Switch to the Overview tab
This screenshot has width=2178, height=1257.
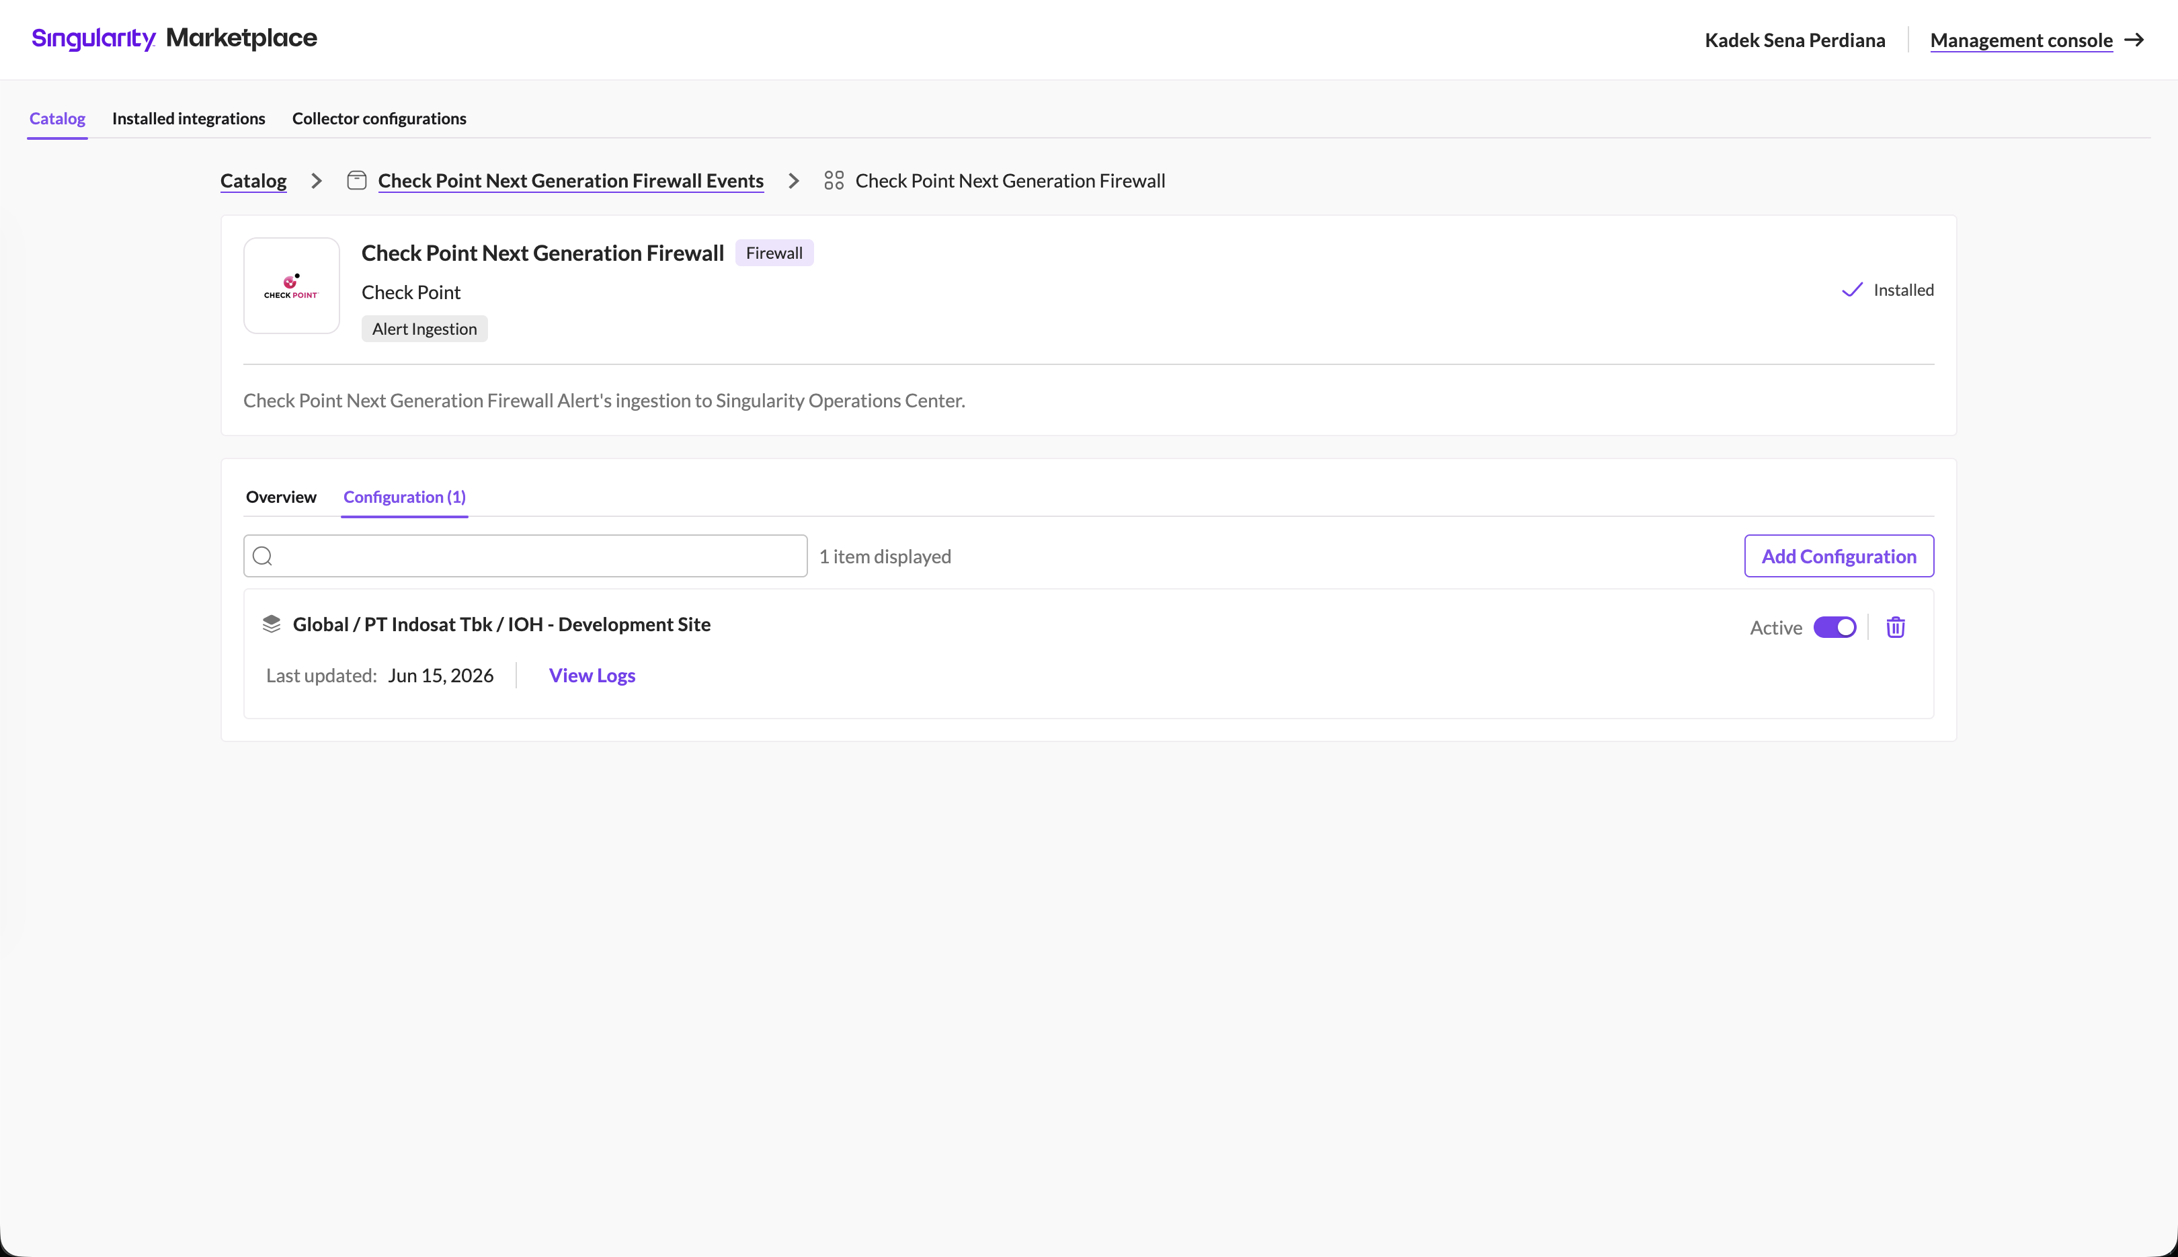click(282, 496)
